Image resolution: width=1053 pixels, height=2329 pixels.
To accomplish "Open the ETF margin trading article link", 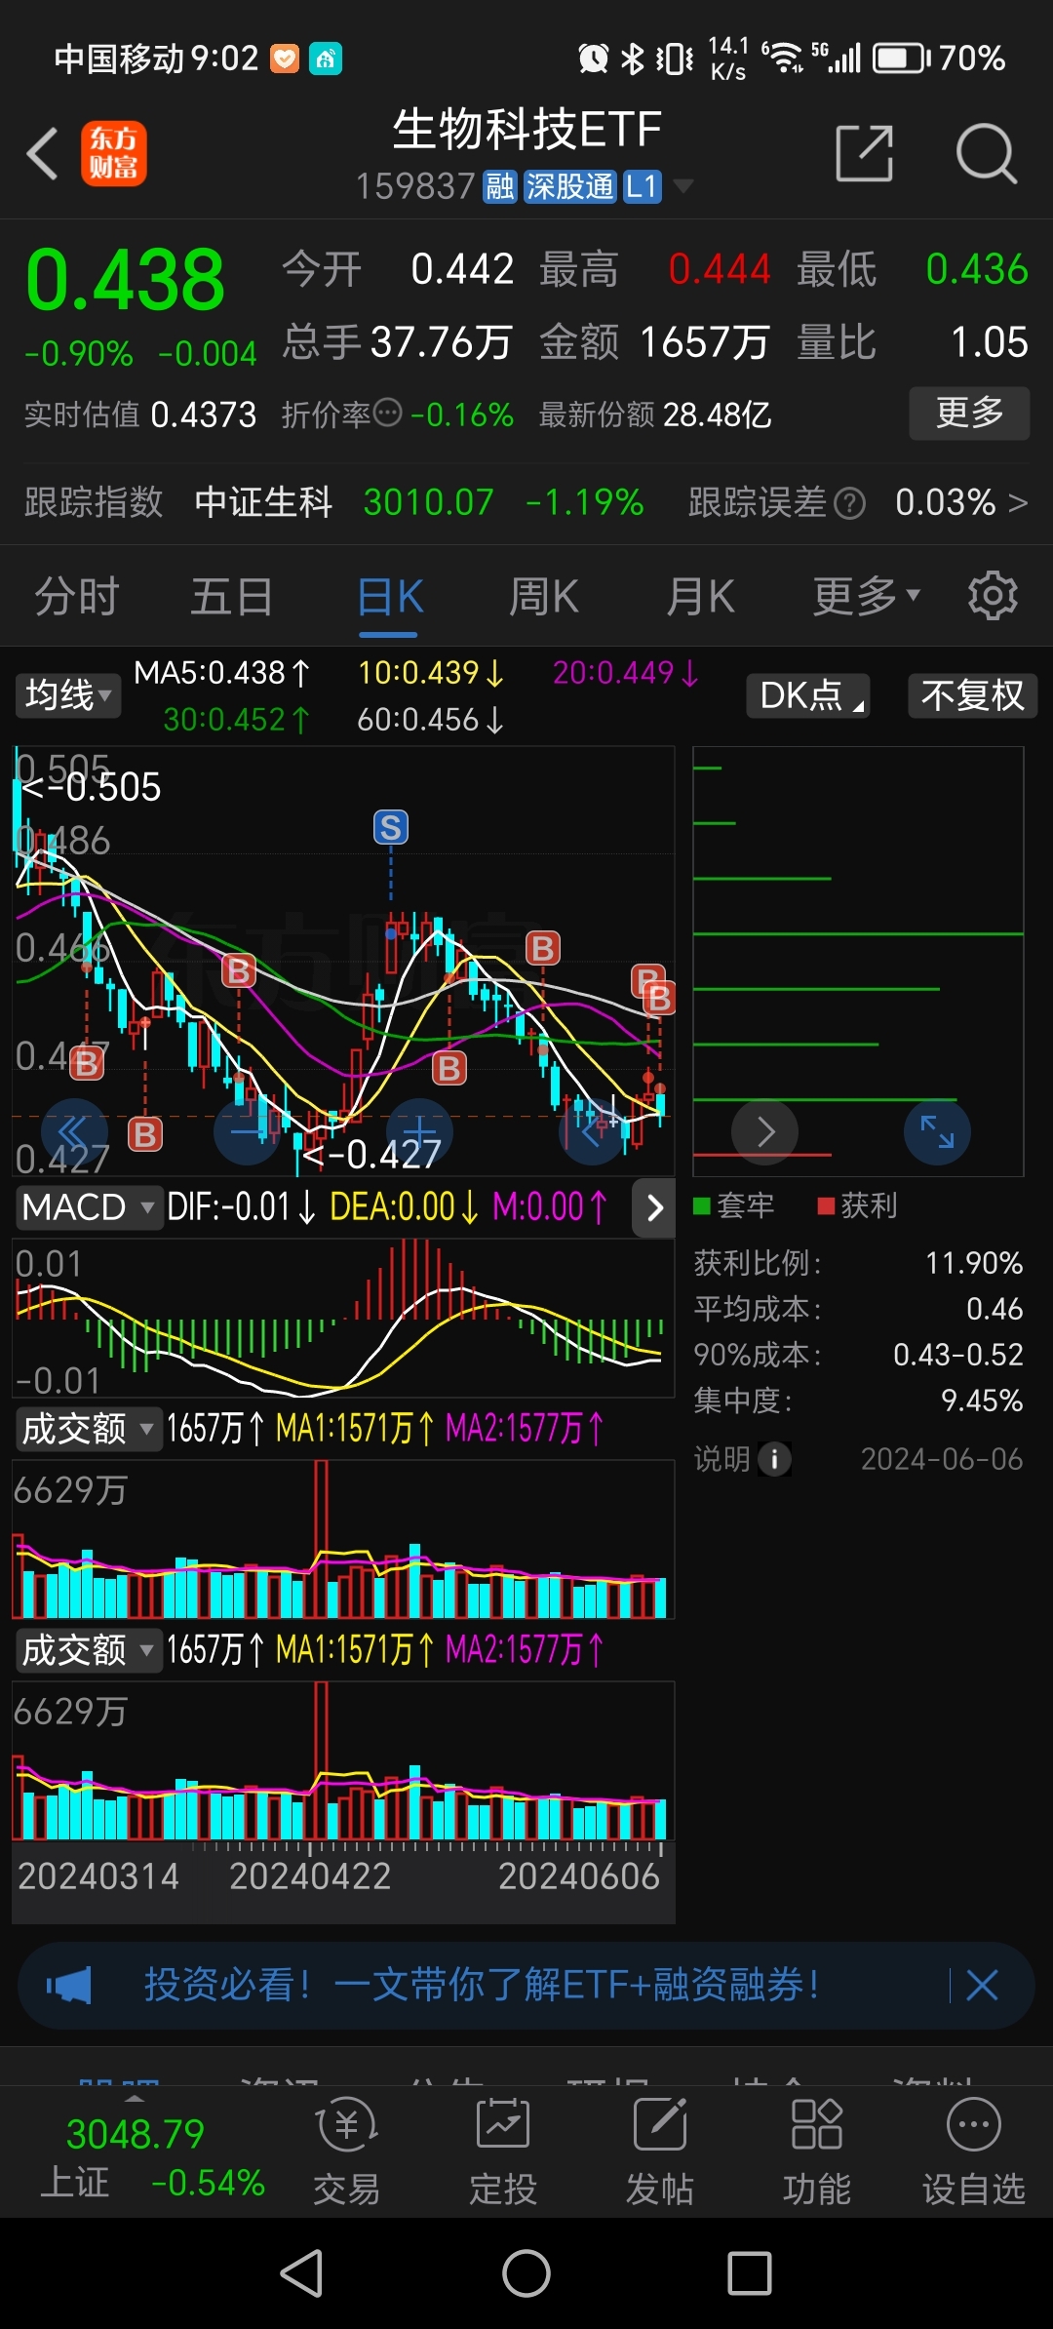I will point(482,1985).
